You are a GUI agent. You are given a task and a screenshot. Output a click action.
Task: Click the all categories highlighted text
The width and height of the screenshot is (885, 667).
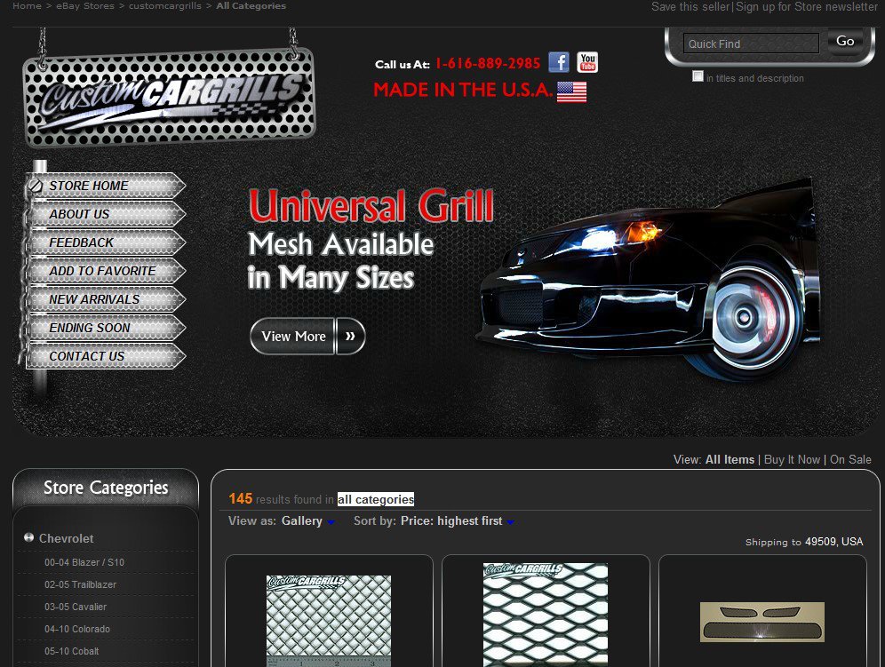[x=375, y=499]
